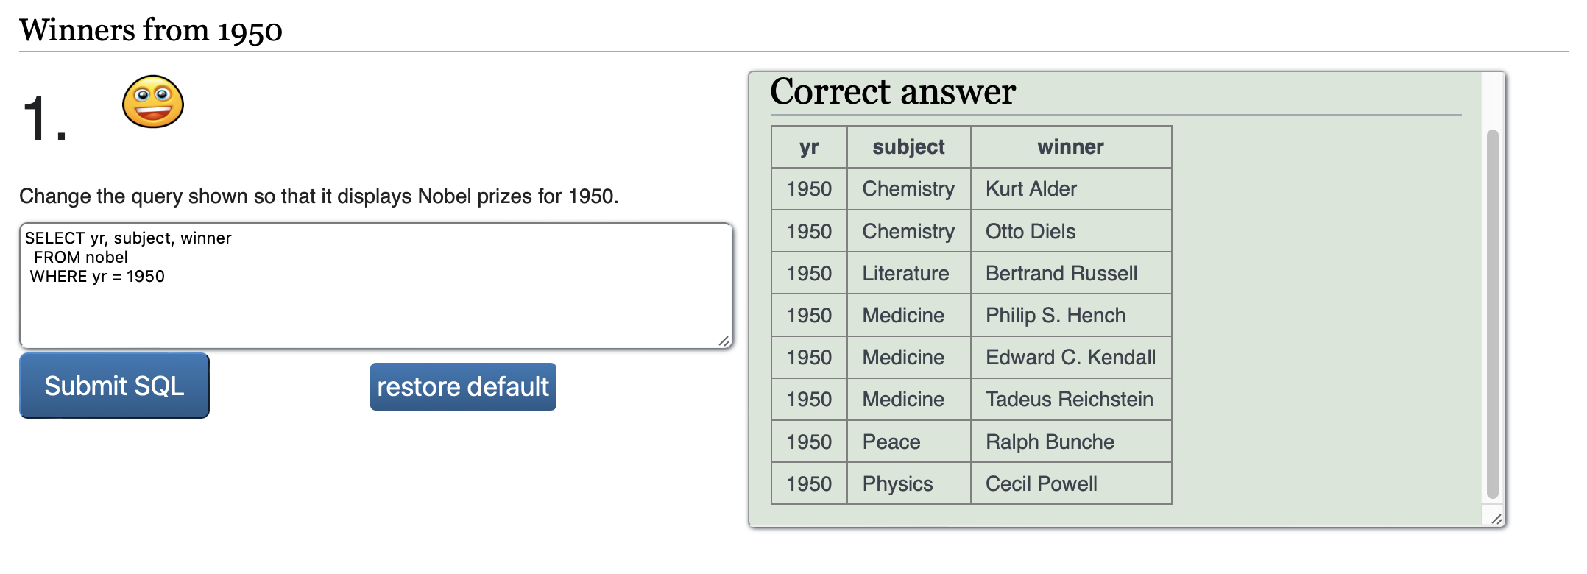This screenshot has width=1587, height=574.
Task: Click the winner column header
Action: (1071, 147)
